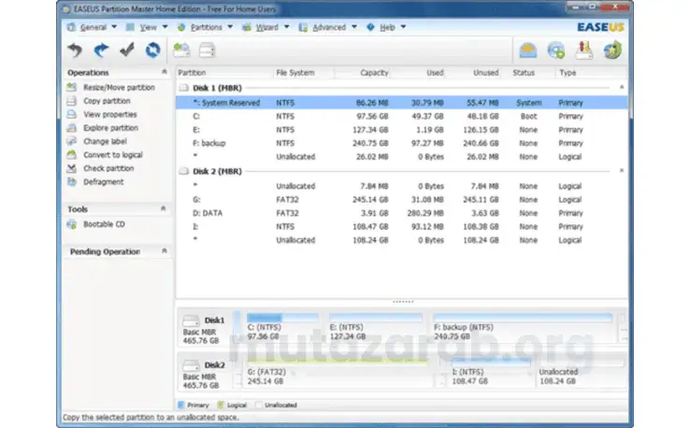The height and width of the screenshot is (428, 690).
Task: Click the View properties link
Action: point(110,114)
